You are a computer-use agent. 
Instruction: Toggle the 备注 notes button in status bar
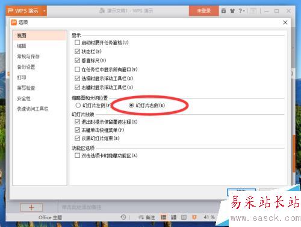[147, 217]
